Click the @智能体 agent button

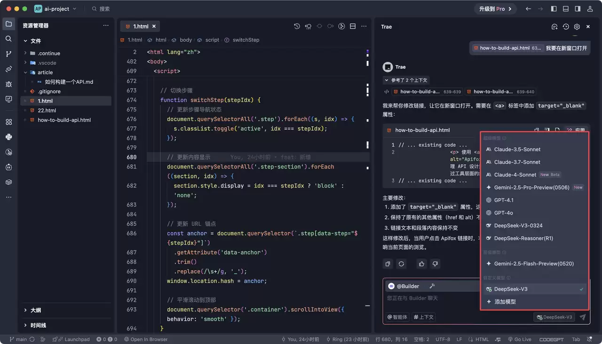tap(397, 317)
